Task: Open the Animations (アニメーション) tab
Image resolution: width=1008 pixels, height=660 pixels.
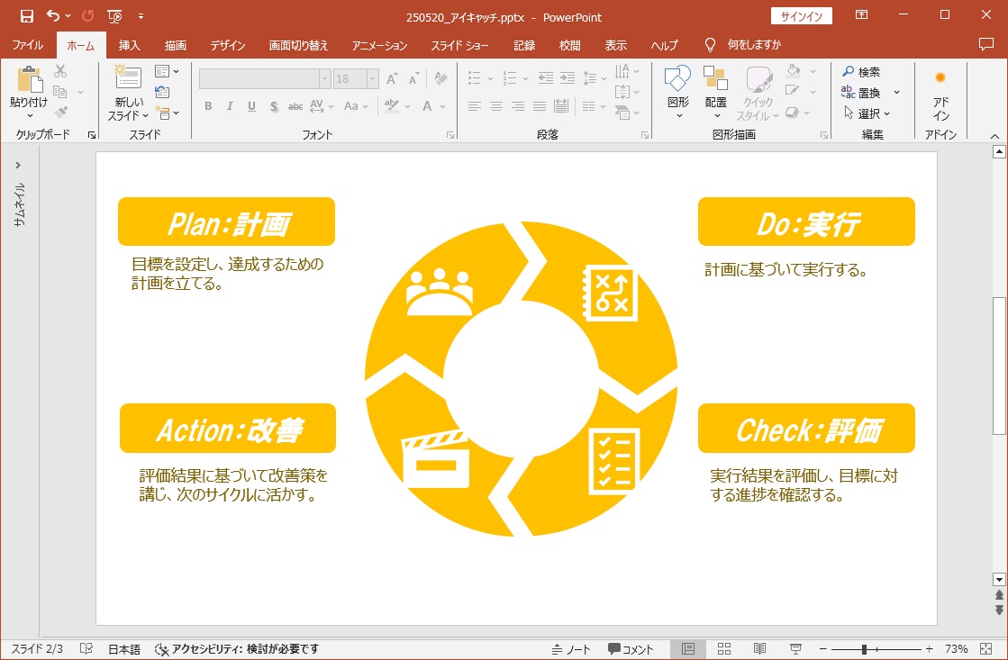Action: click(x=379, y=45)
